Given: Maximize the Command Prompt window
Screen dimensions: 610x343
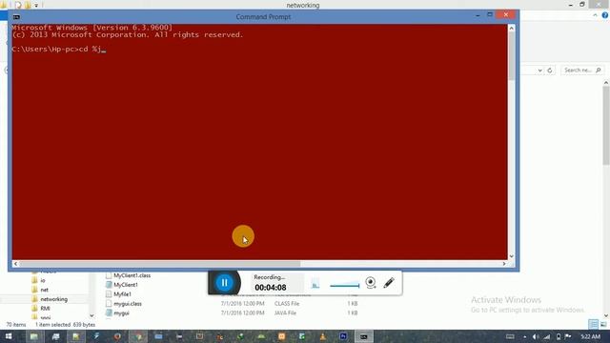Looking at the screenshot, I should (490, 15).
